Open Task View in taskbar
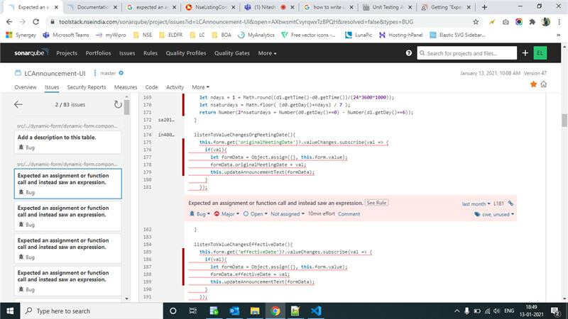Viewport: 568px width, 319px height. click(192, 311)
